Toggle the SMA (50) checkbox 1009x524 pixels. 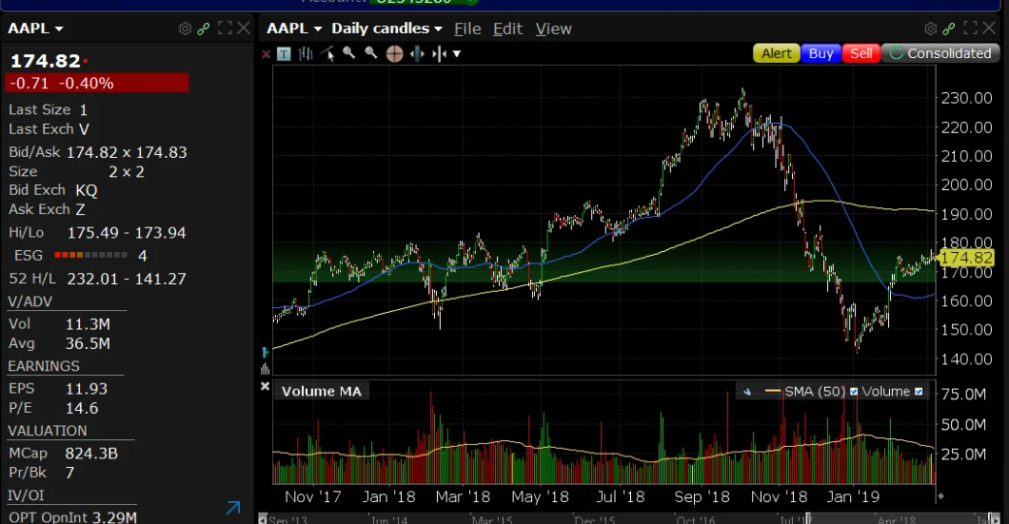coord(854,392)
